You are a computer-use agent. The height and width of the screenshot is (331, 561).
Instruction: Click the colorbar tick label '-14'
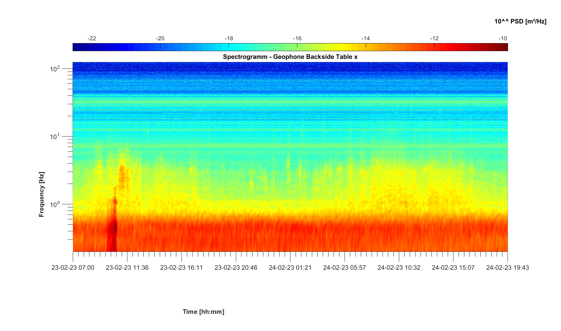pos(366,39)
